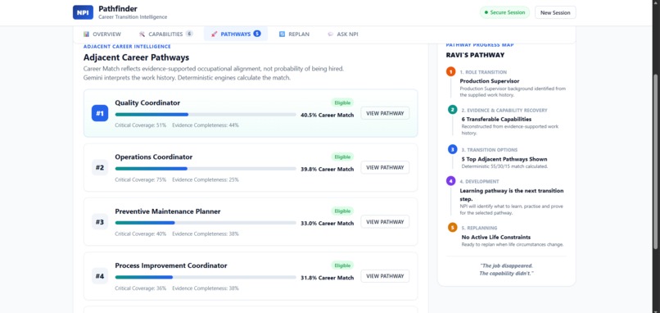660x313 pixels.
Task: Click the Secure Session status pill
Action: point(504,12)
